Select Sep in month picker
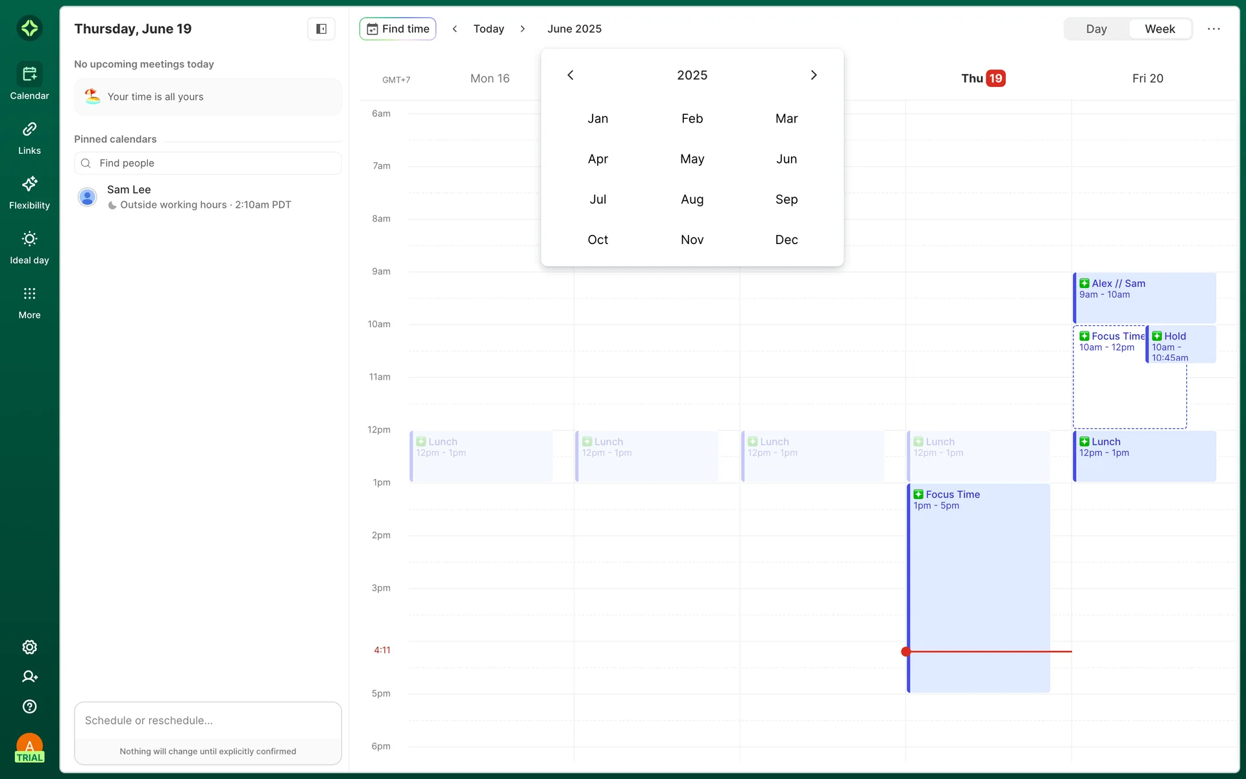 click(786, 199)
